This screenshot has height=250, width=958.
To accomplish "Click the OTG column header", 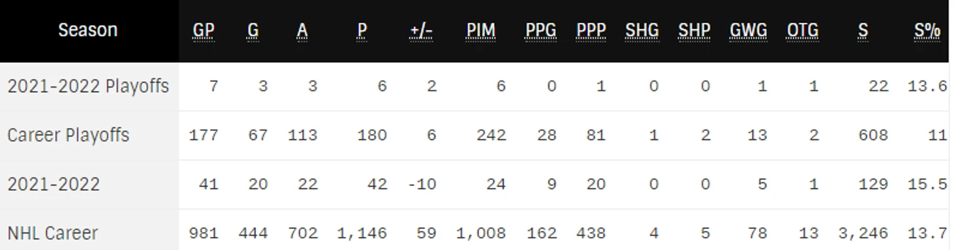I will coord(802,30).
